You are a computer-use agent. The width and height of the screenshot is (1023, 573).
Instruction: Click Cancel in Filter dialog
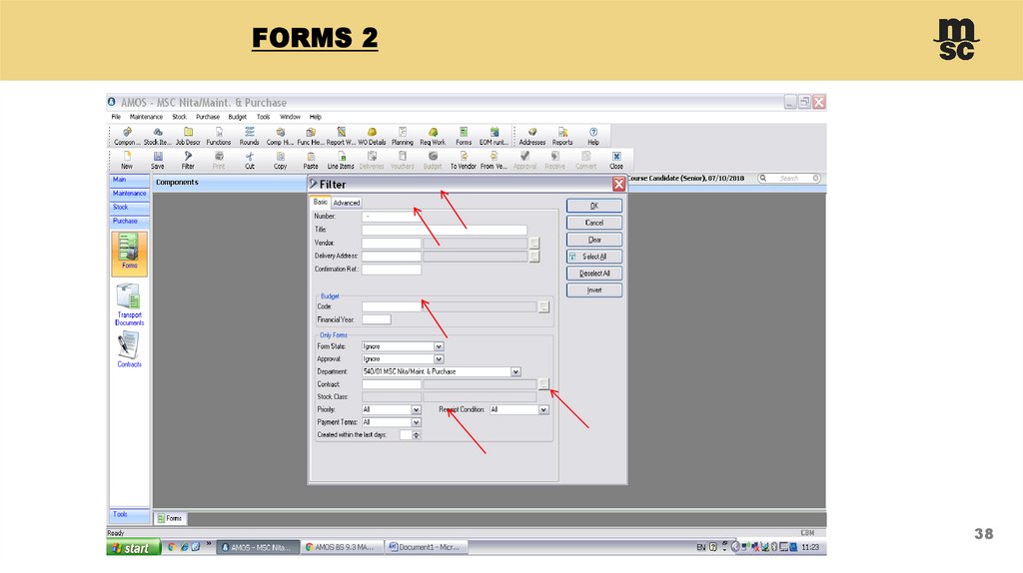pyautogui.click(x=593, y=223)
